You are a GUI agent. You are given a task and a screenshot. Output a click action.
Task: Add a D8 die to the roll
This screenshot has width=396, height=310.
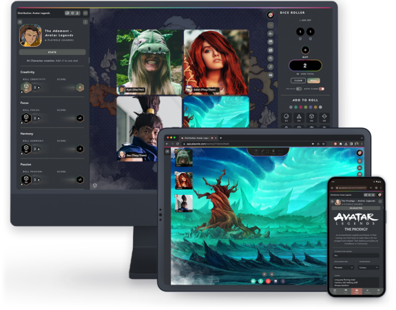(x=324, y=118)
